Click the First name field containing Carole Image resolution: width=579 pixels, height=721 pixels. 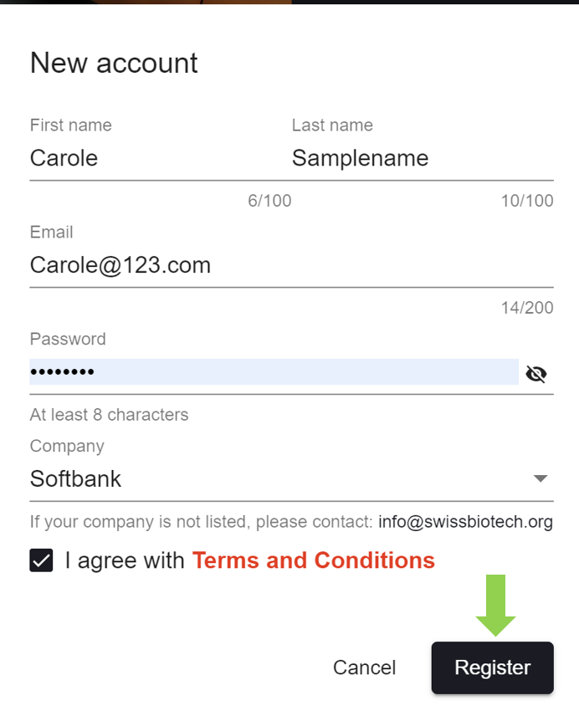151,158
